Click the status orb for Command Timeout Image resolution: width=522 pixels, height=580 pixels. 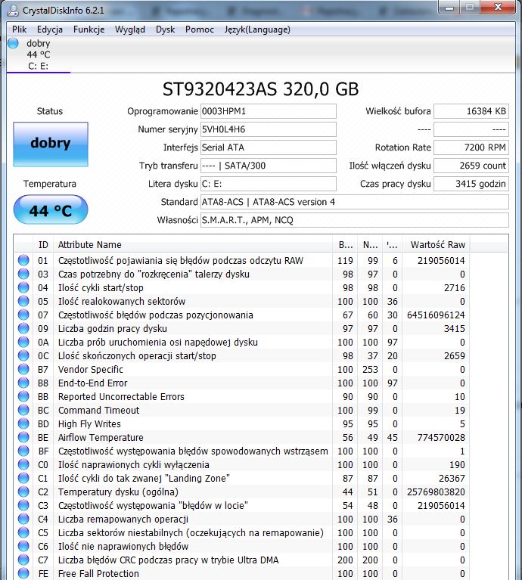[23, 410]
